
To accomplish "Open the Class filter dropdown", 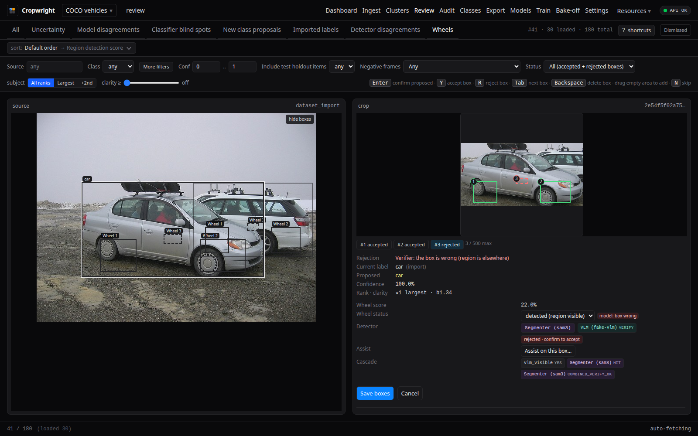I will coord(118,67).
